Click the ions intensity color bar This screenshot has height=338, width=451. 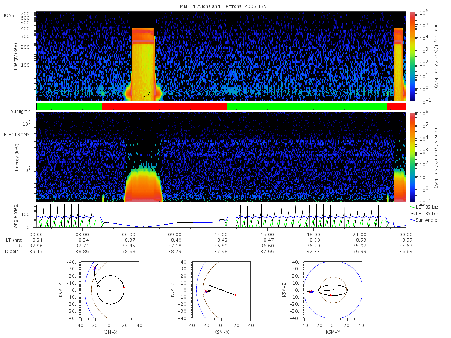point(413,56)
